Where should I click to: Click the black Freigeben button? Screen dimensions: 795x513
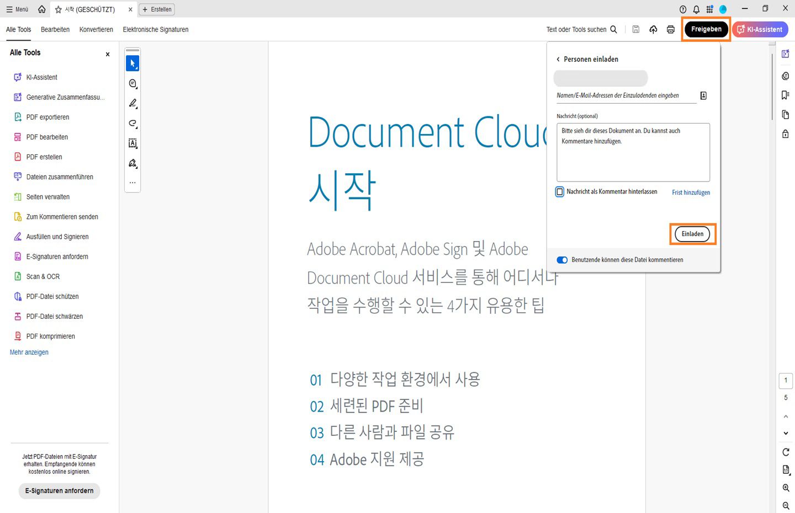pos(706,29)
